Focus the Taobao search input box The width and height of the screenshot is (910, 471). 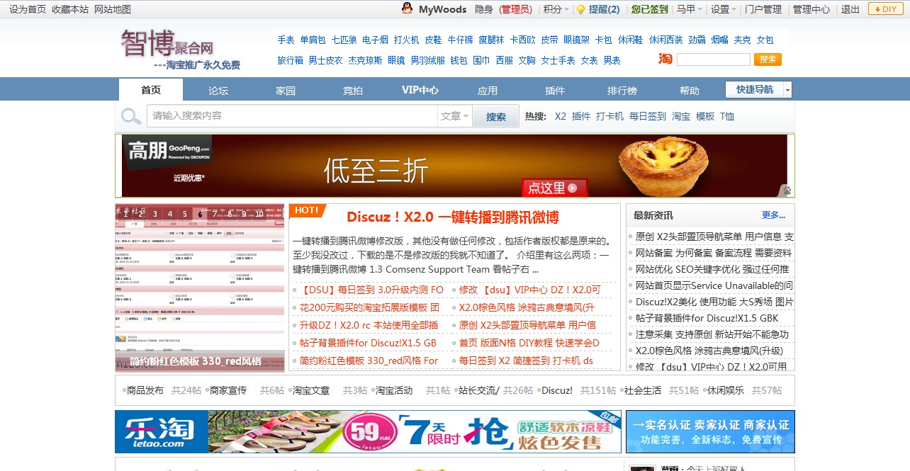pyautogui.click(x=713, y=59)
